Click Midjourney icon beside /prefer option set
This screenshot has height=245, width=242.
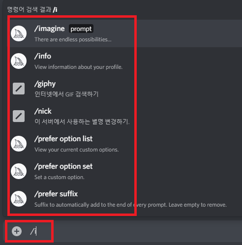[19, 171]
